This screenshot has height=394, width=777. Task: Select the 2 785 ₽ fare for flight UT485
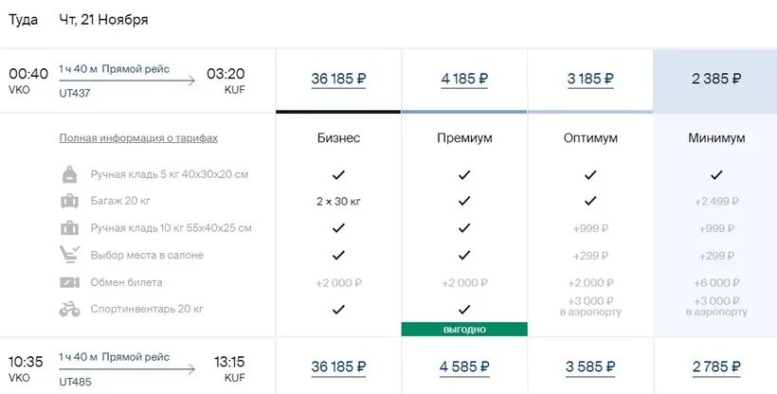(x=716, y=367)
